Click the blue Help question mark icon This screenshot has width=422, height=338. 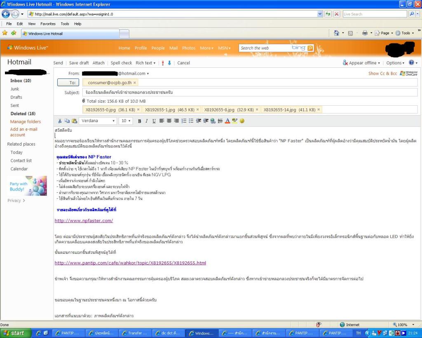[x=411, y=63]
